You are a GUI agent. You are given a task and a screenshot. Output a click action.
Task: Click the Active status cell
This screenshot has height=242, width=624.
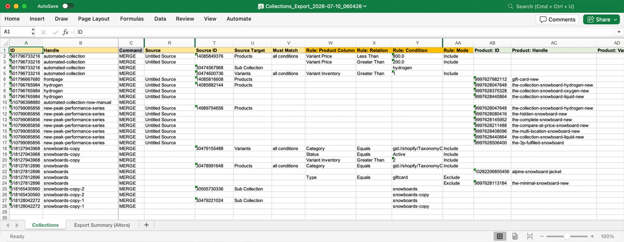(417, 154)
